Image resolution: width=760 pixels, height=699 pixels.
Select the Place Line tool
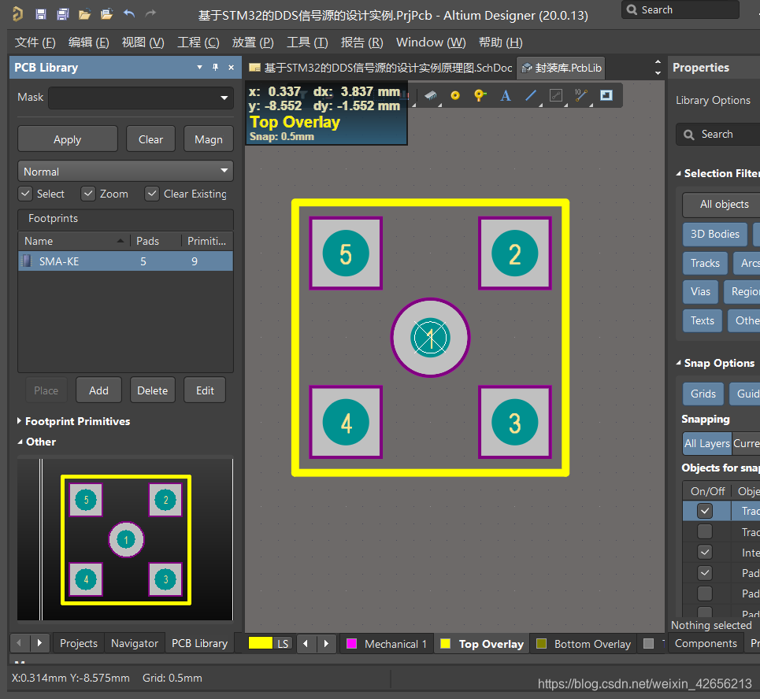(x=531, y=95)
